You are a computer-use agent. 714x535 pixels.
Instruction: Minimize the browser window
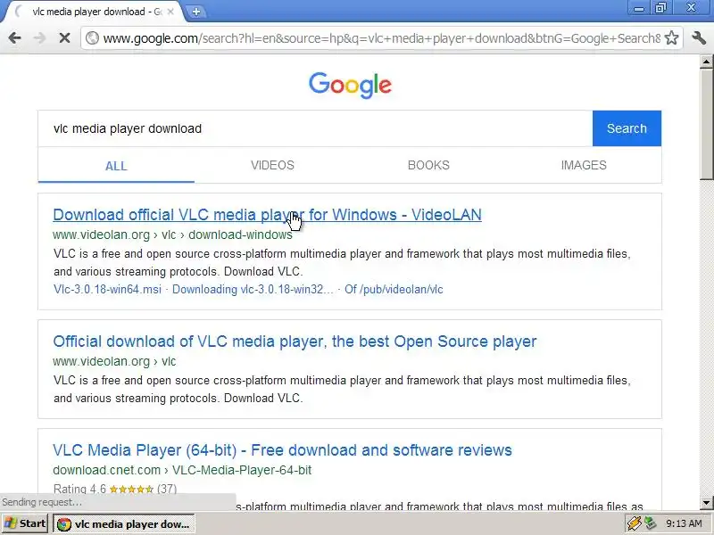(639, 8)
